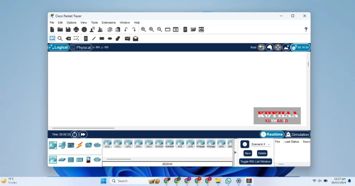Select the 1941 router device
The width and height of the screenshot is (355, 186).
[128, 143]
